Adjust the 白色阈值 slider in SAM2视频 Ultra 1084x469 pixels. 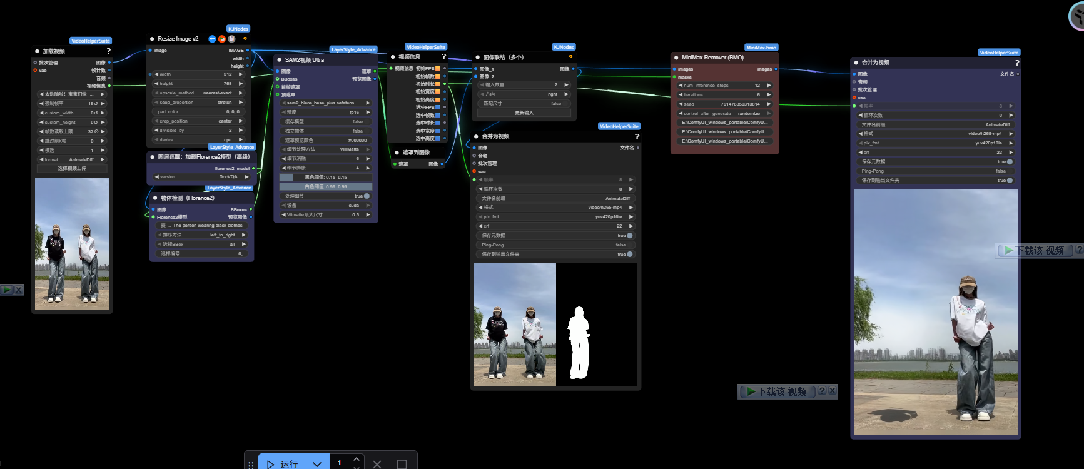(326, 187)
